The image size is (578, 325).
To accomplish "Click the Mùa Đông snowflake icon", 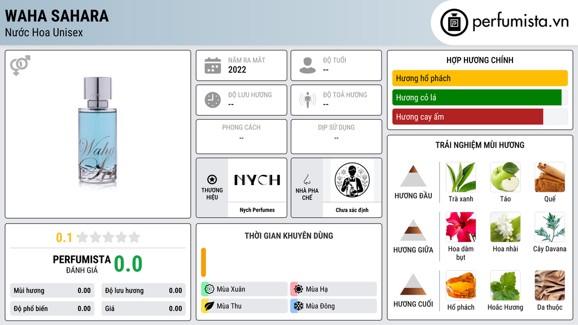I will [x=299, y=306].
